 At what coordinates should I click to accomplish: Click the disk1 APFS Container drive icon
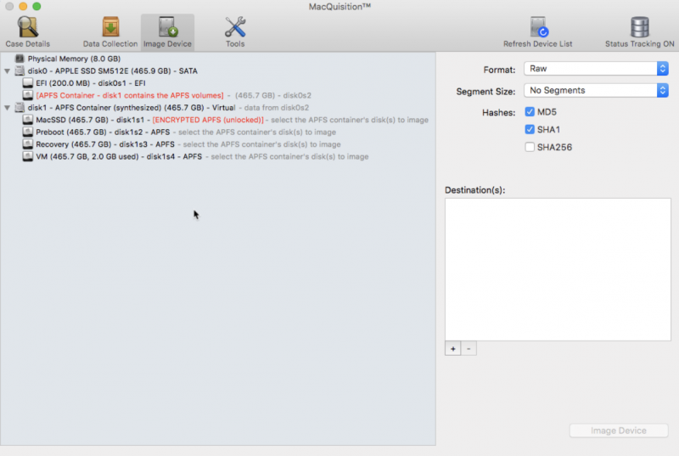click(x=20, y=107)
